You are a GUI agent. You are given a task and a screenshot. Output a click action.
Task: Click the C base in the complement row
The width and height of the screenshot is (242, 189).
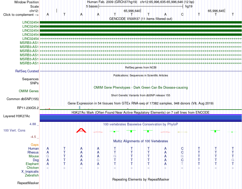point(182,15)
